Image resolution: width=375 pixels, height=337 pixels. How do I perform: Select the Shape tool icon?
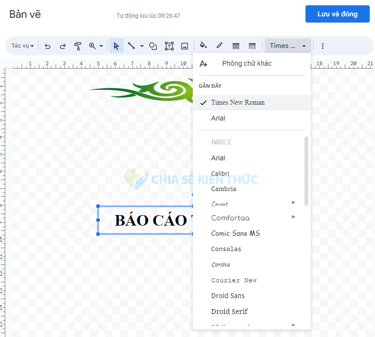153,46
